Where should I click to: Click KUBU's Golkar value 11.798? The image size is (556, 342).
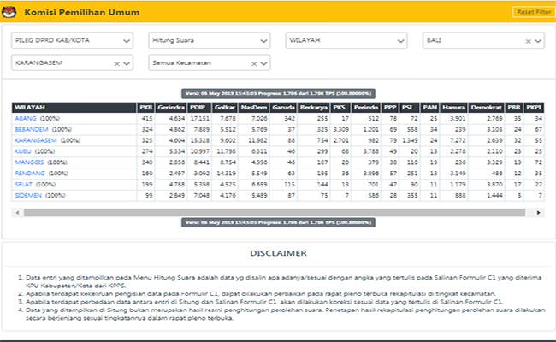[x=226, y=151]
